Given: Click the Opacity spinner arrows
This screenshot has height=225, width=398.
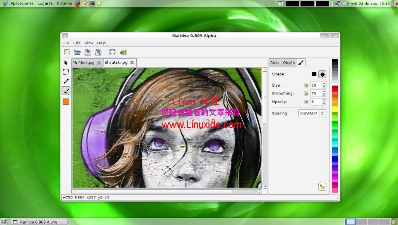Looking at the screenshot, I should pos(324,102).
